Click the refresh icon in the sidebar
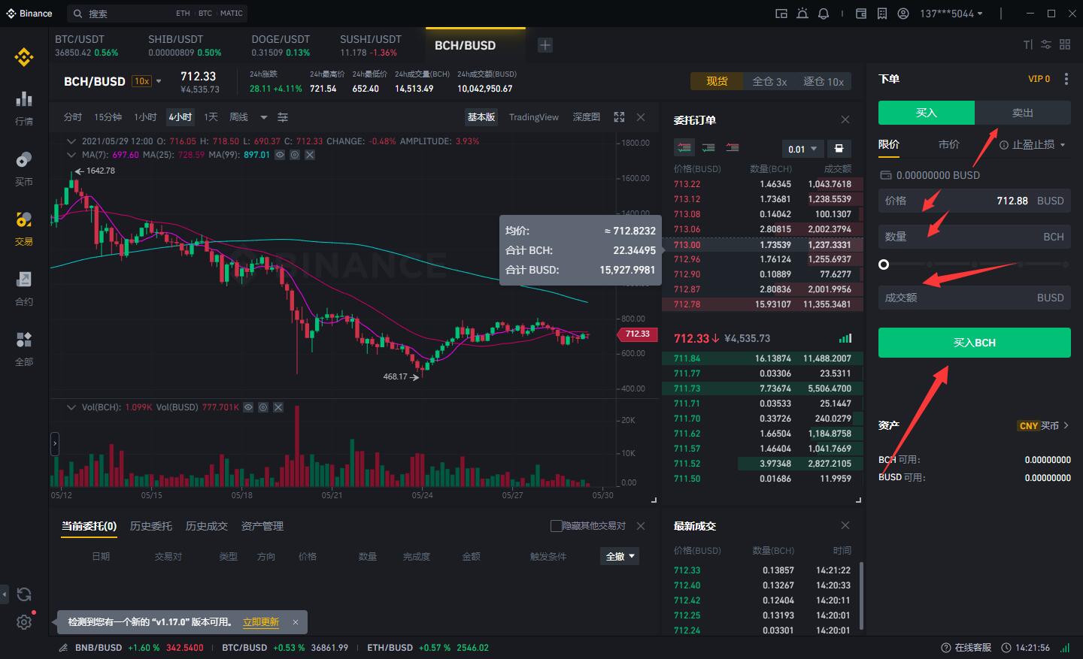Screen dimensions: 1083x659 24,594
